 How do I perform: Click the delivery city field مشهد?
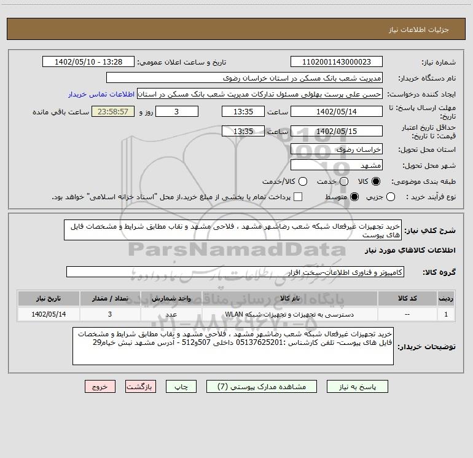[x=337, y=165]
